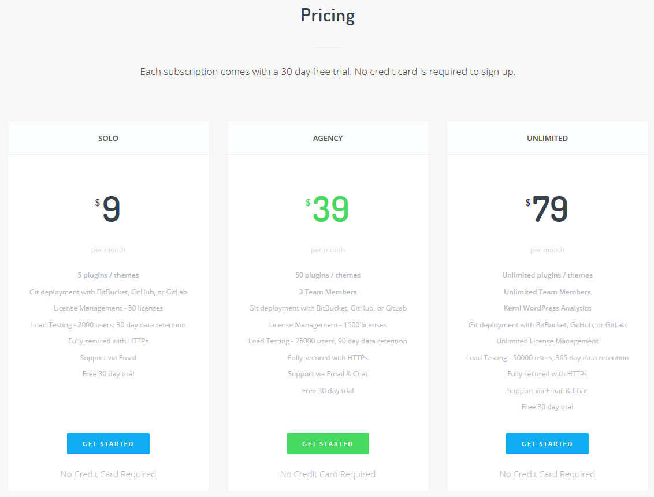Select the 5 plugins / themes feature
Screen dimensions: 654x497
pos(108,275)
